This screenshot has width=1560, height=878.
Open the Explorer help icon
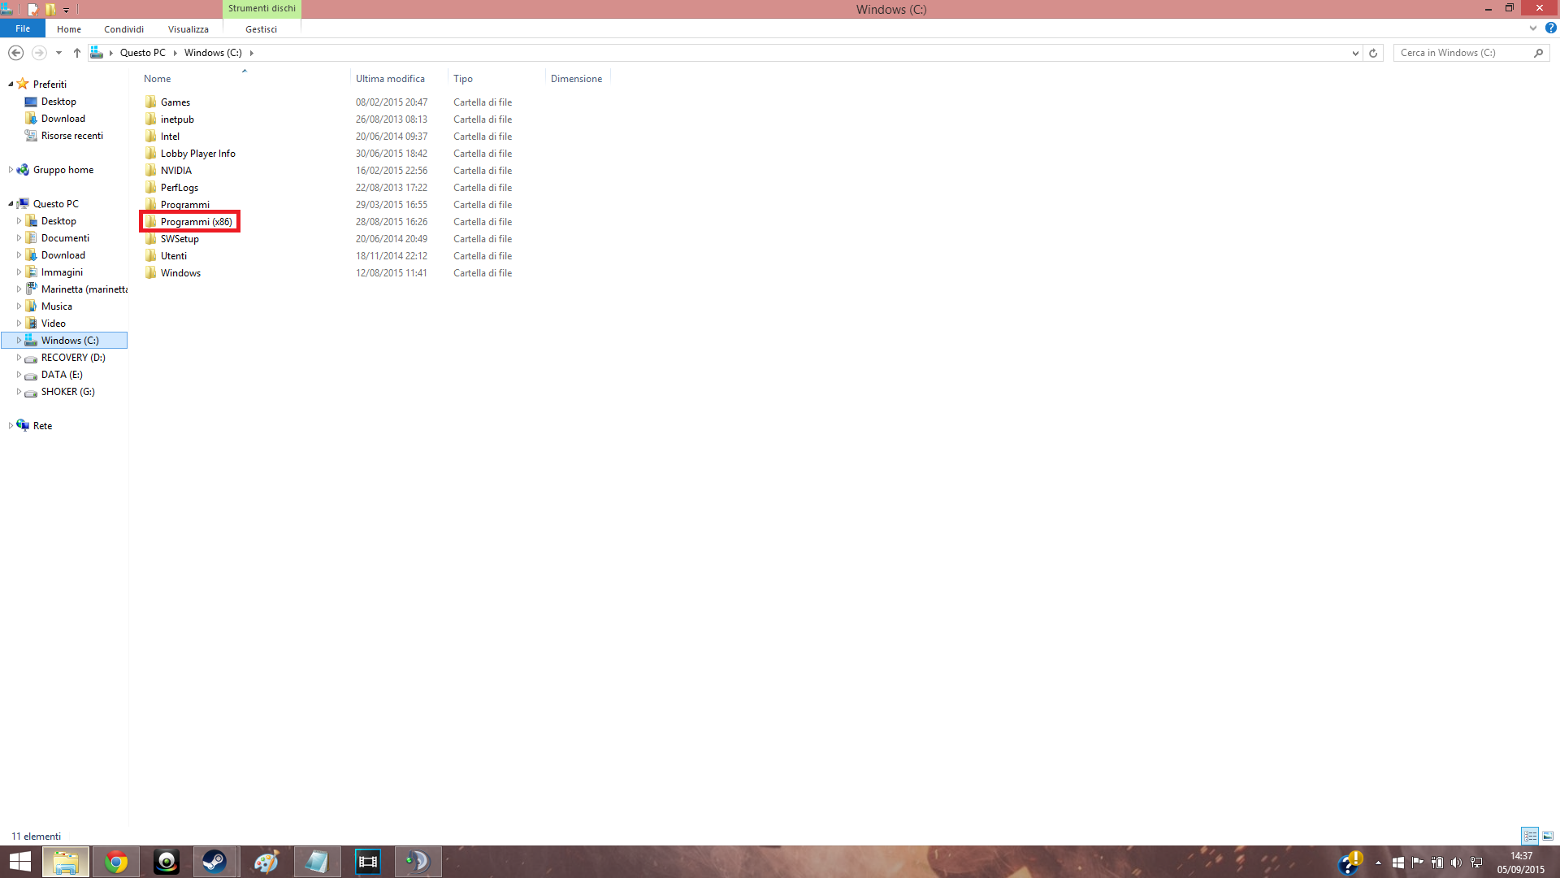click(x=1550, y=28)
